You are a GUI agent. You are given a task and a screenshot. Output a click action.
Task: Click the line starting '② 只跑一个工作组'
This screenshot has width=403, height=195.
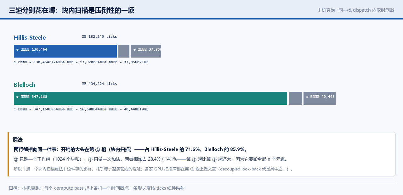coord(151,159)
